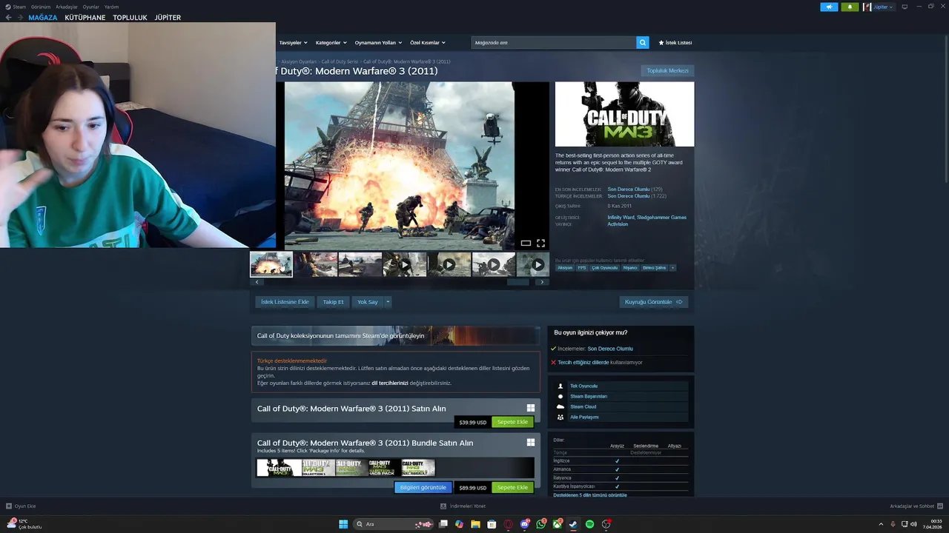Open Spotify on the taskbar
This screenshot has width=949, height=533.
tap(590, 524)
